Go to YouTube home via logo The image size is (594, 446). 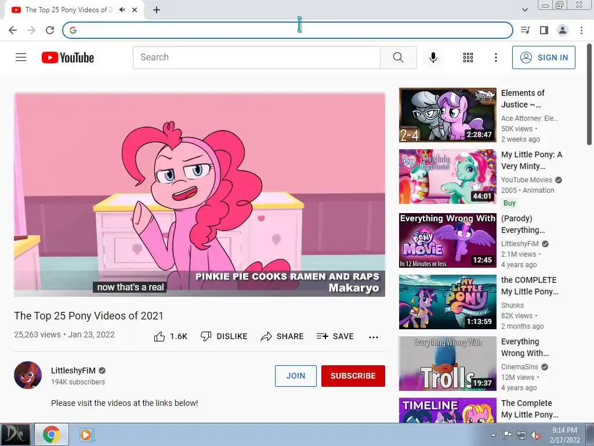(x=68, y=57)
